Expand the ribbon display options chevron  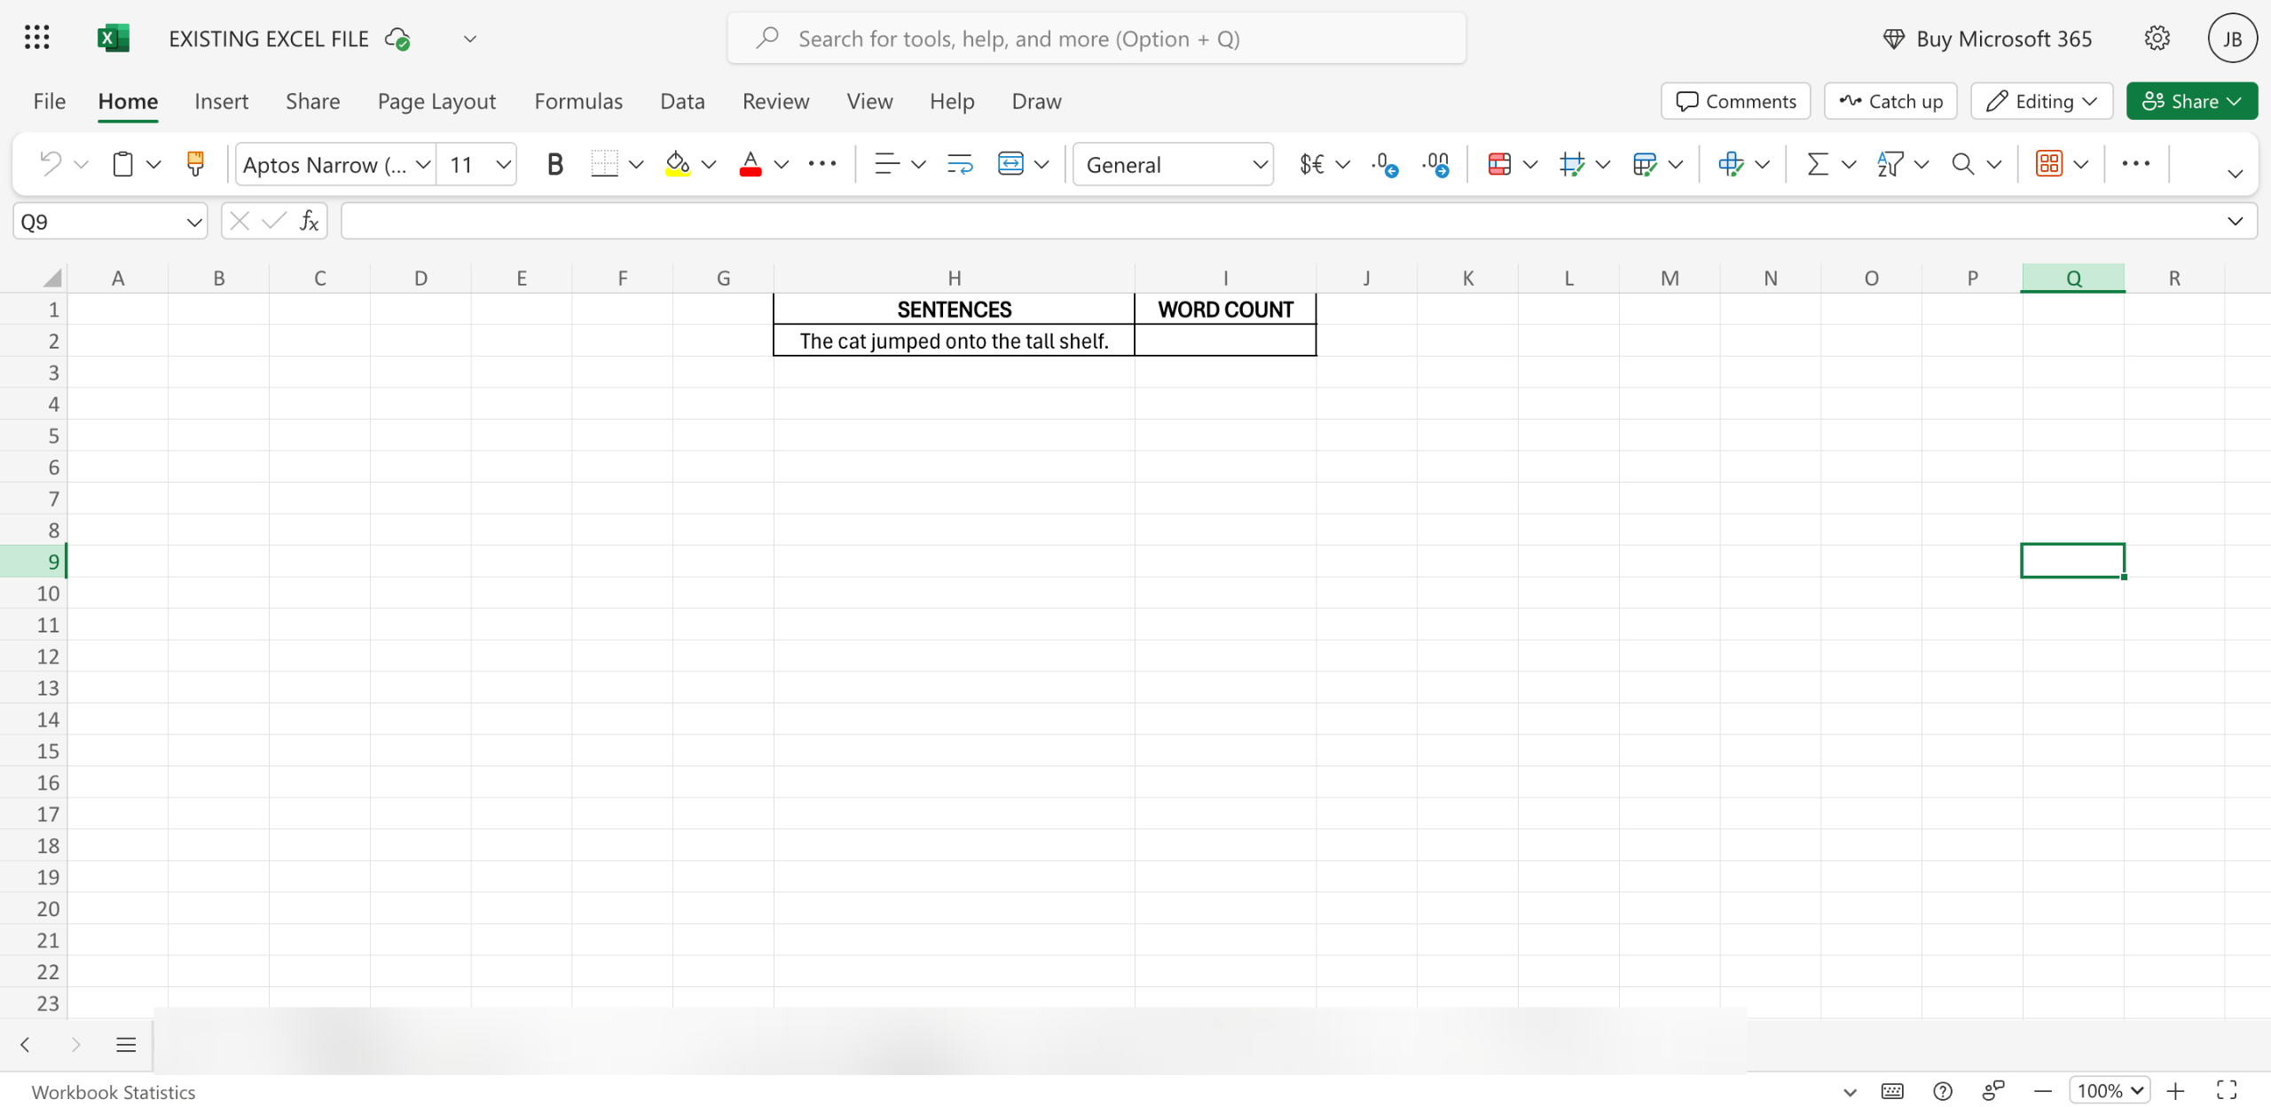point(2235,174)
